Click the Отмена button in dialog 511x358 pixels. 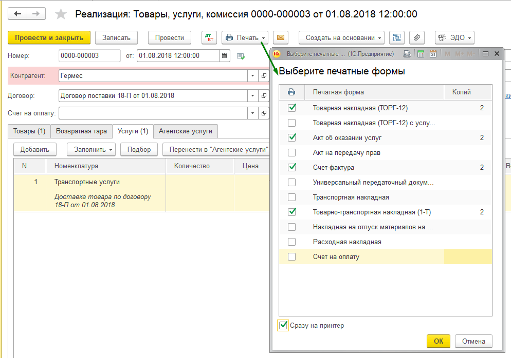[473, 341]
